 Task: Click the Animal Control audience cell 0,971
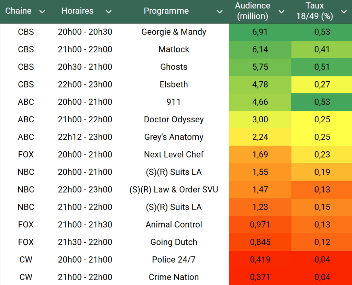(260, 225)
